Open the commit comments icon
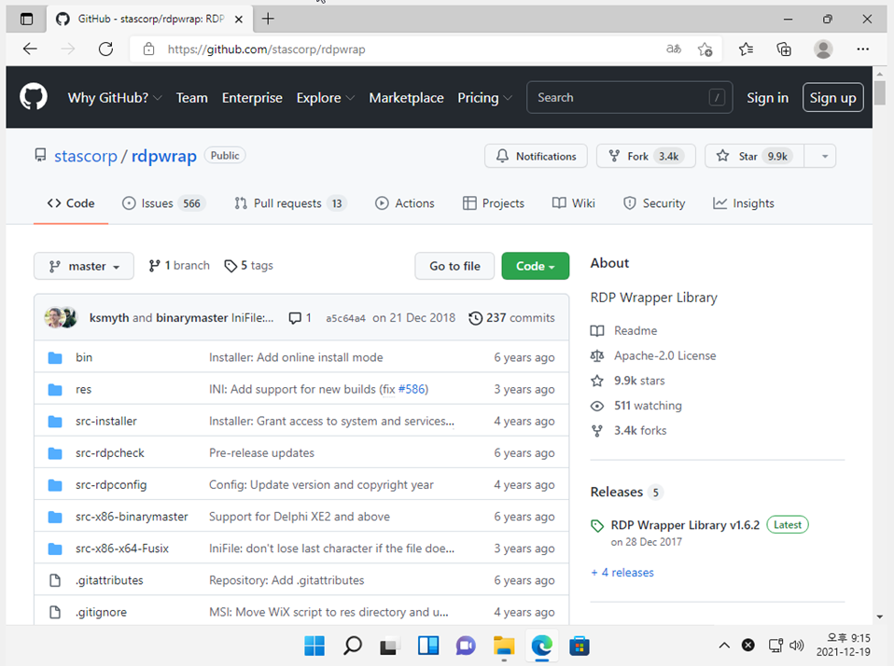 (x=295, y=318)
